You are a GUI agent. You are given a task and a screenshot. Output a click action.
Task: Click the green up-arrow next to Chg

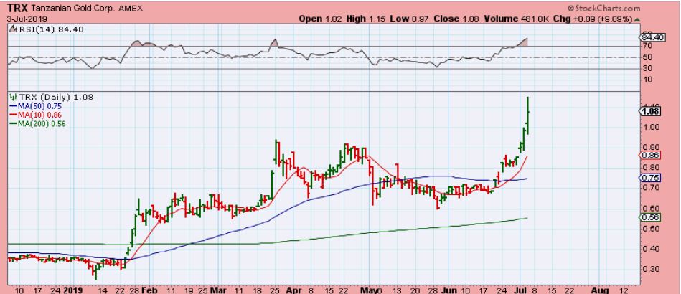(x=637, y=19)
